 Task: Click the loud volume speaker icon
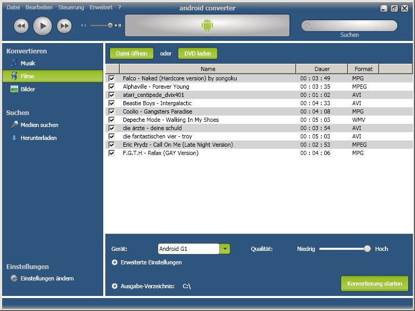tap(118, 25)
